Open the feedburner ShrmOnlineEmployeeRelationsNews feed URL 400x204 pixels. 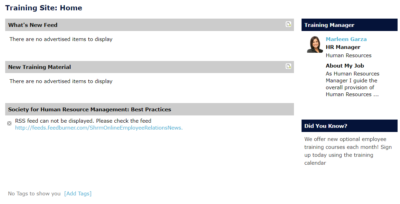click(99, 128)
